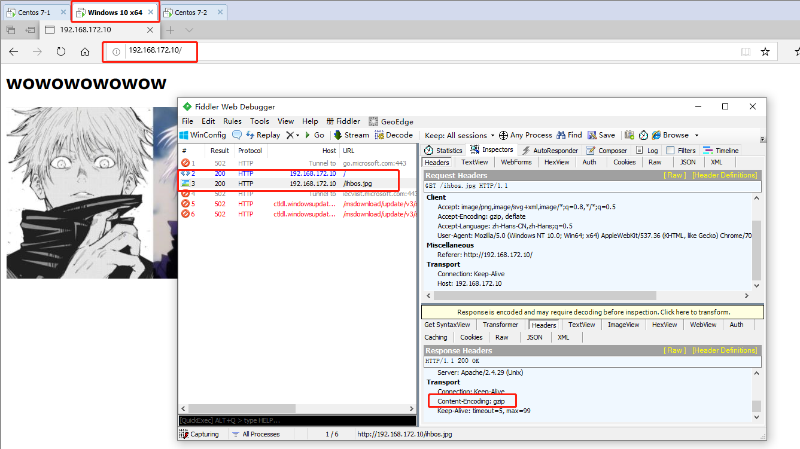The height and width of the screenshot is (449, 800).
Task: Click Raw link in Request Headers
Action: pyautogui.click(x=676, y=175)
